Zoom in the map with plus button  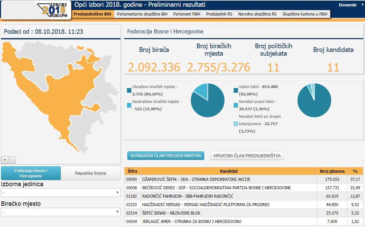(5, 160)
